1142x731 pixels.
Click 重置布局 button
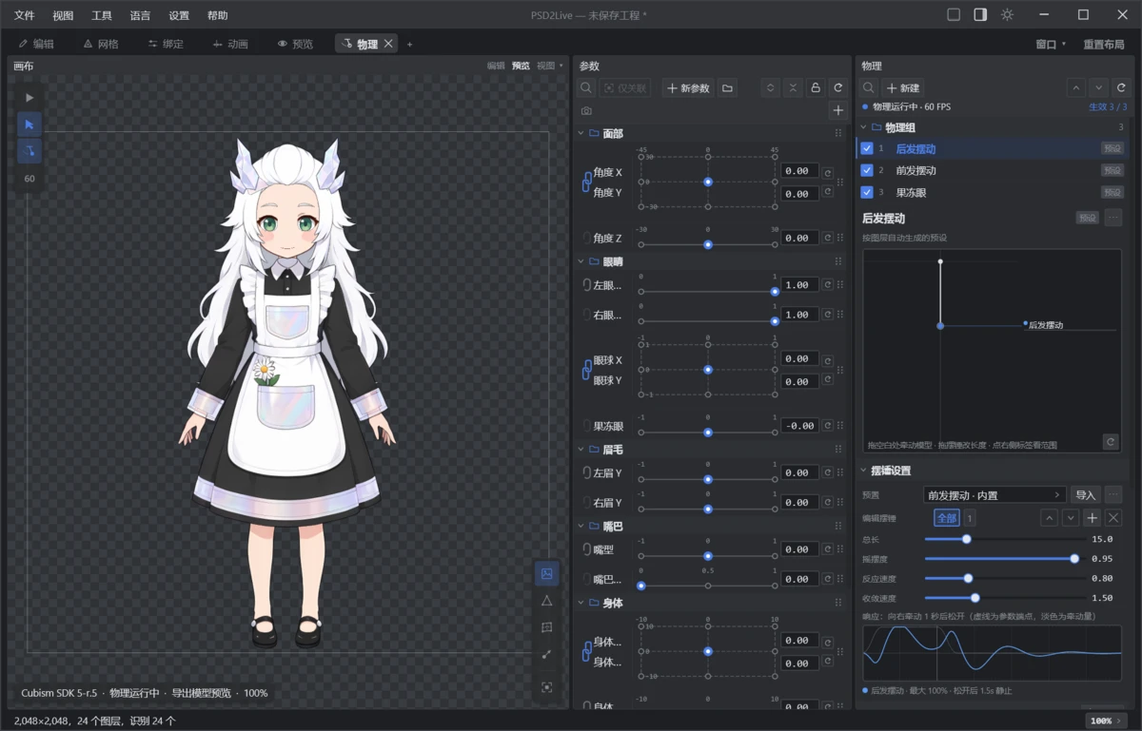point(1104,44)
